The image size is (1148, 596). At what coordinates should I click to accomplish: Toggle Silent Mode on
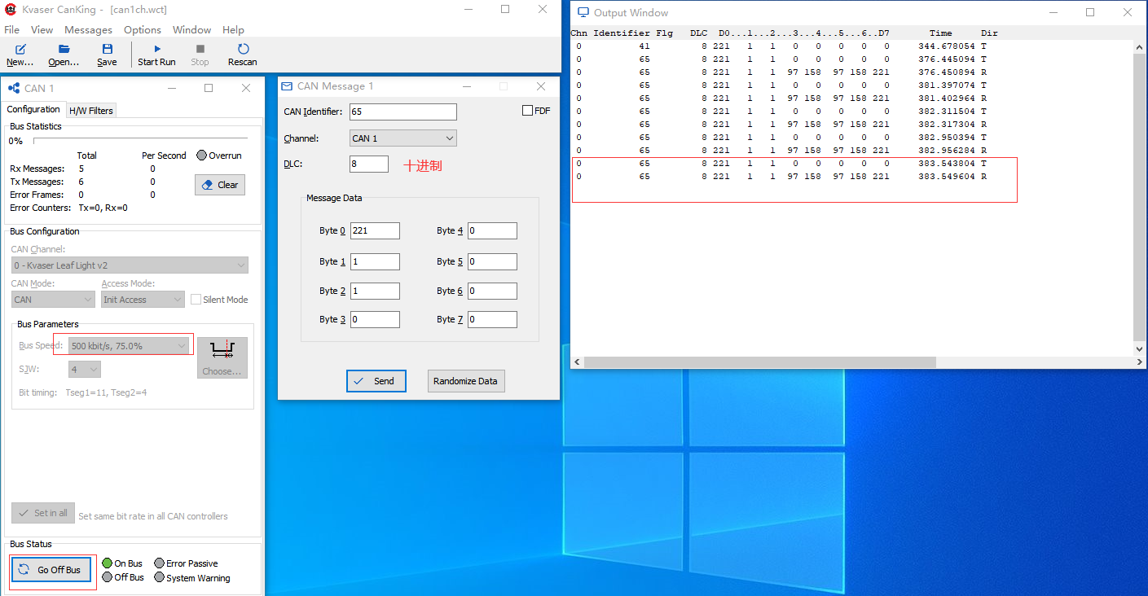pyautogui.click(x=196, y=300)
